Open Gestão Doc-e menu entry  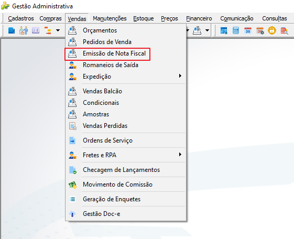coord(126,214)
